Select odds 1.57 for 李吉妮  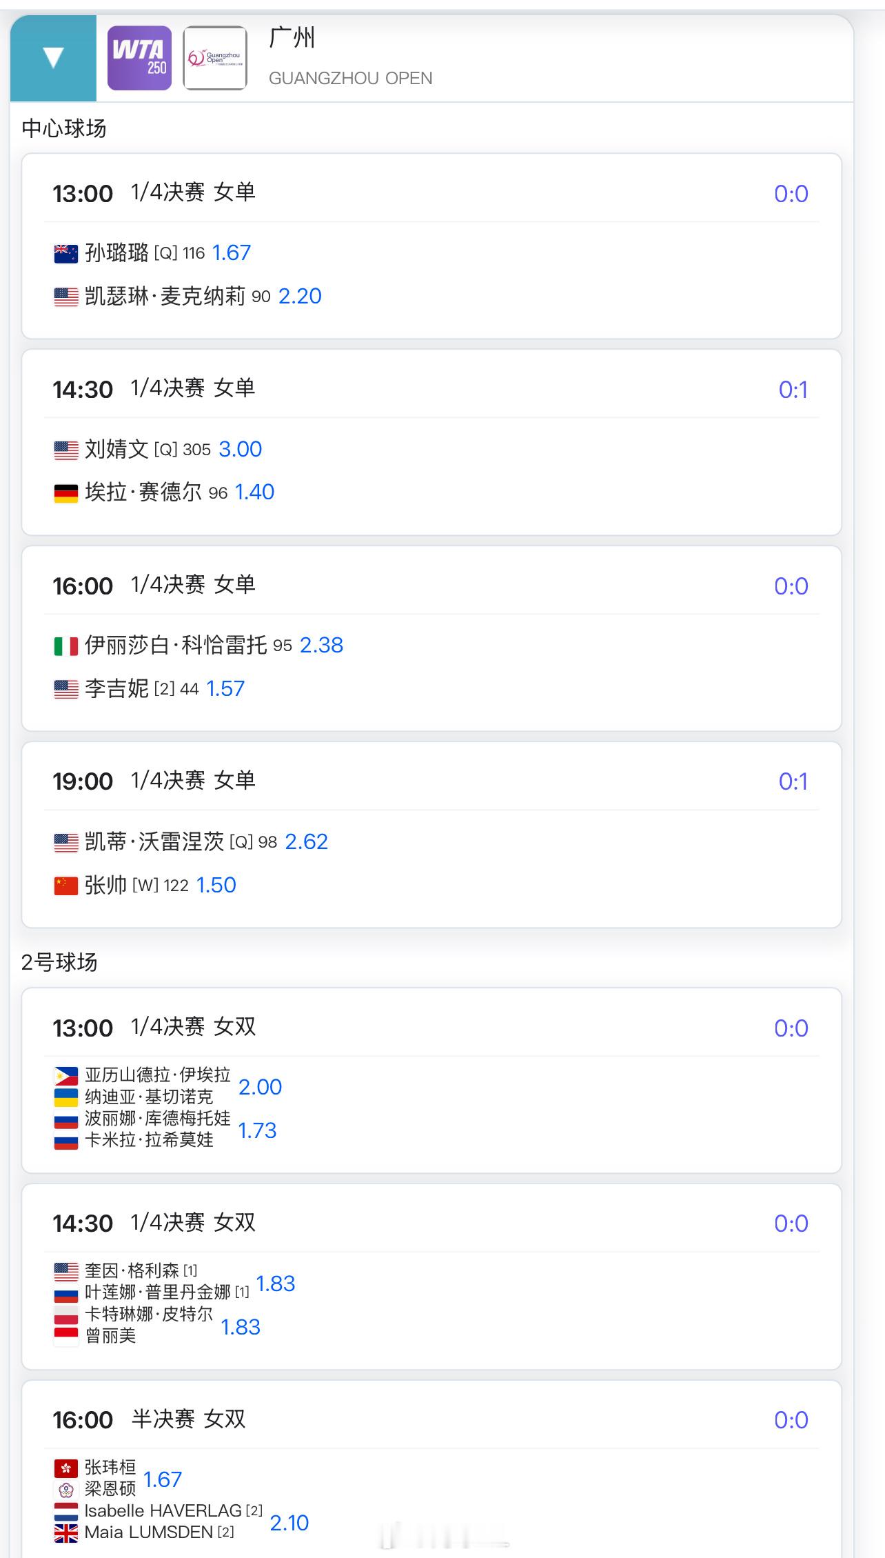click(x=225, y=689)
